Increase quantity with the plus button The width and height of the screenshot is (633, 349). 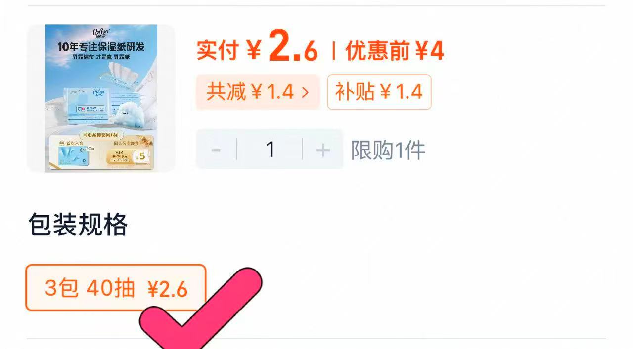(x=323, y=150)
